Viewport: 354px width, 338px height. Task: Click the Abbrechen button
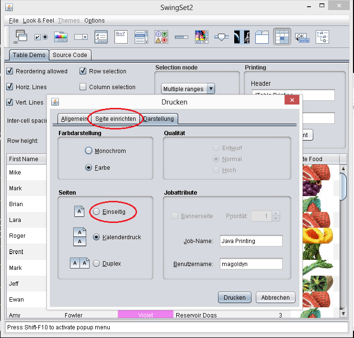point(275,297)
